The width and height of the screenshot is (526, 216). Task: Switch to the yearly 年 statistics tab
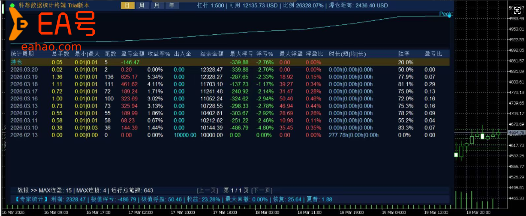point(172,6)
